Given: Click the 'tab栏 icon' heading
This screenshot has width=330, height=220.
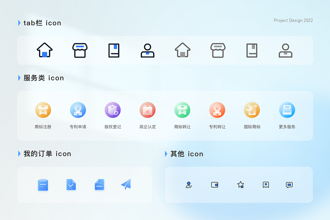Looking at the screenshot, I should [x=42, y=23].
